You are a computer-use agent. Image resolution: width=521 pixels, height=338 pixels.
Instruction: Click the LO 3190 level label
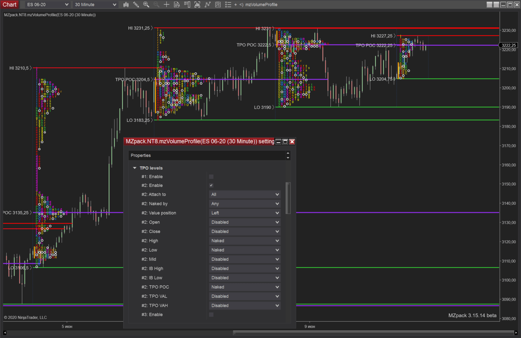pos(263,107)
